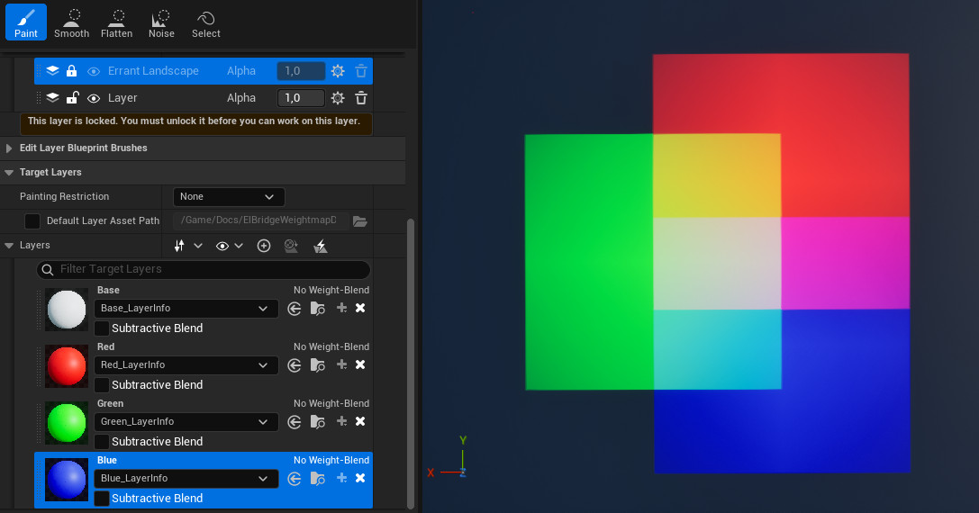
Task: Expand Edit Layer Blueprint Brushes section
Action: tap(10, 148)
